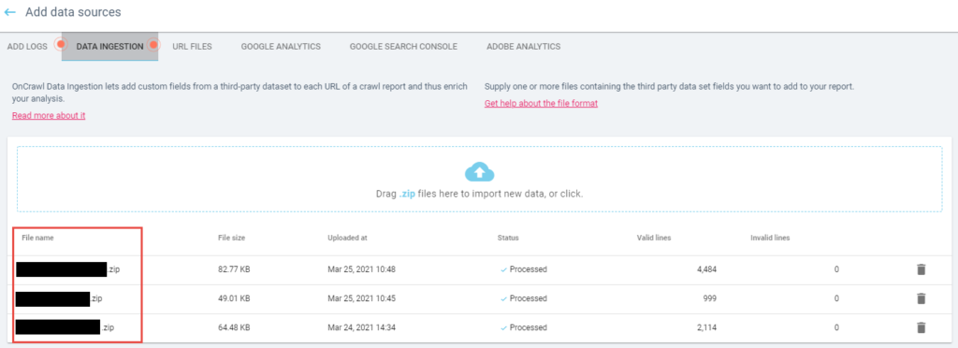Switch to the URL Files tab
The image size is (958, 348).
tap(193, 47)
